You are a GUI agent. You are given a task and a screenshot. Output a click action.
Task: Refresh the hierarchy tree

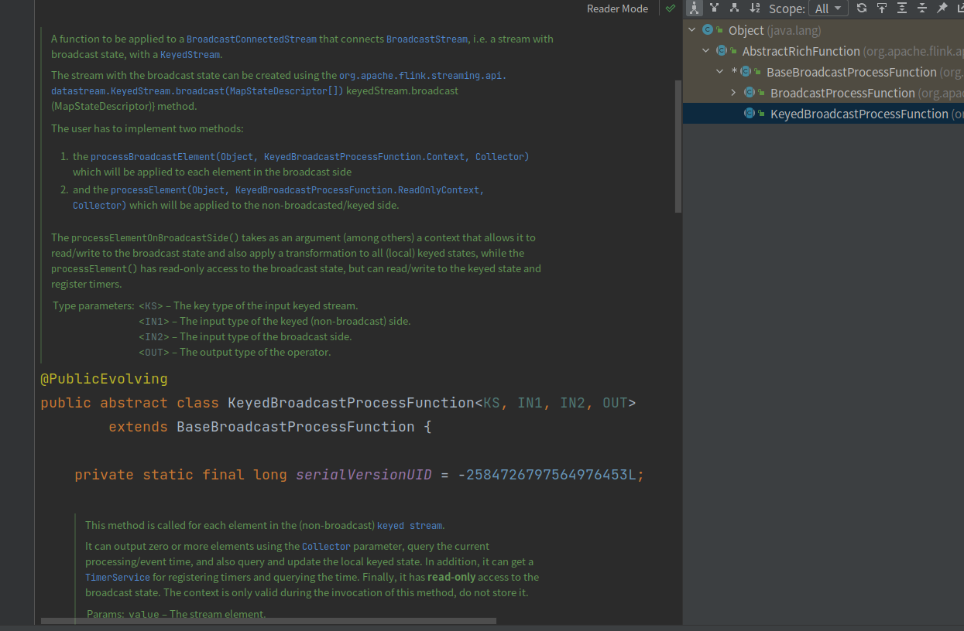coord(861,9)
